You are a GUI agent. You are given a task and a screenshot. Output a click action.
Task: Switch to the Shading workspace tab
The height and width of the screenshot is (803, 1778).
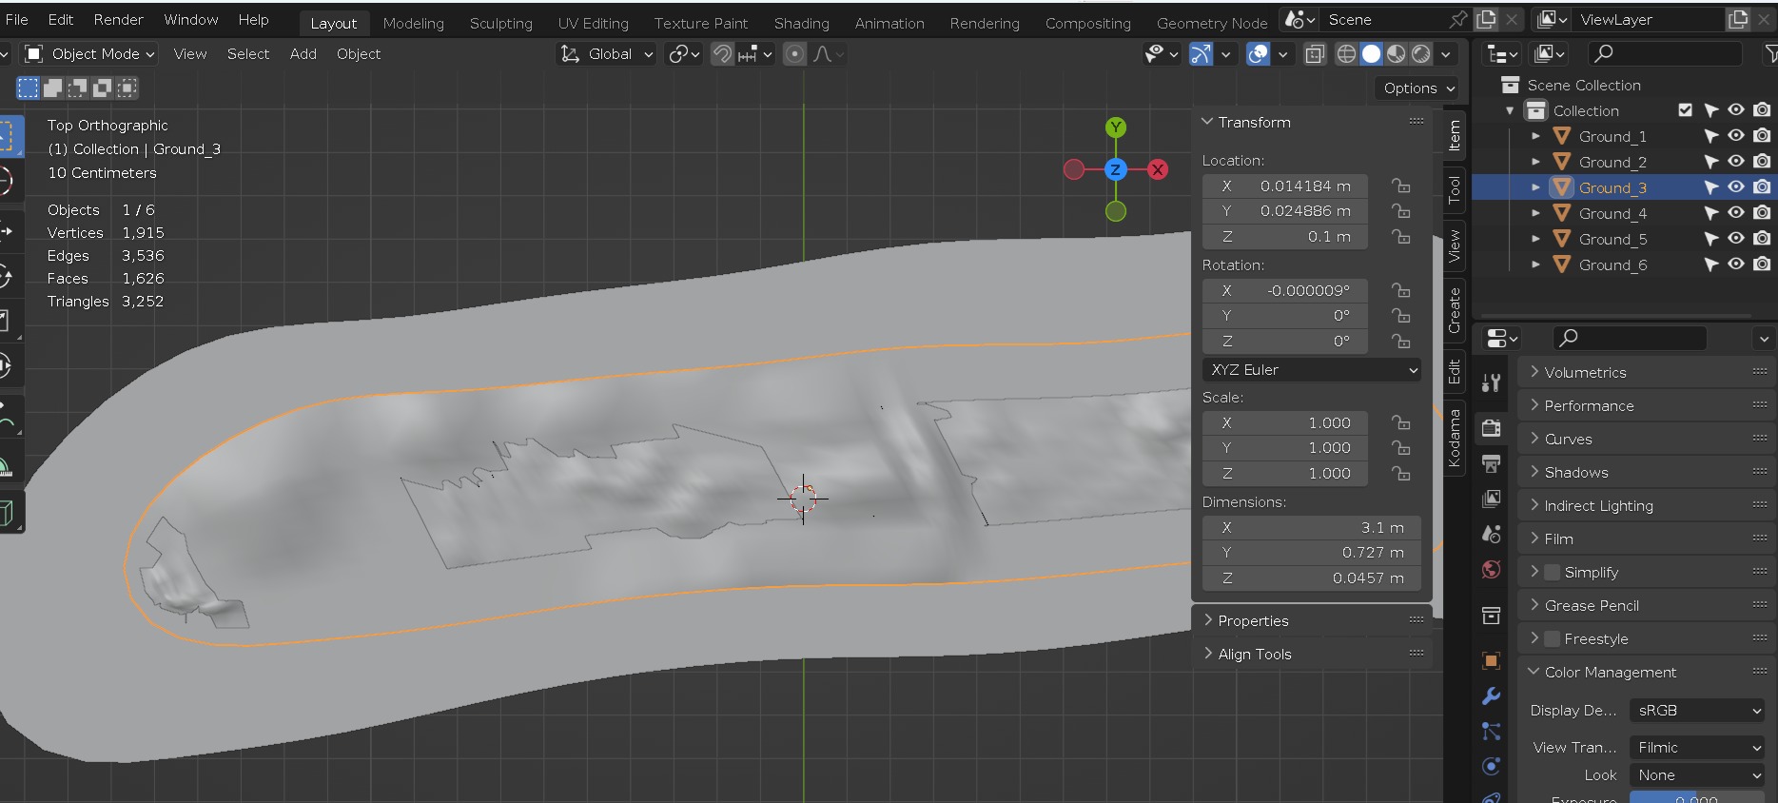[801, 23]
